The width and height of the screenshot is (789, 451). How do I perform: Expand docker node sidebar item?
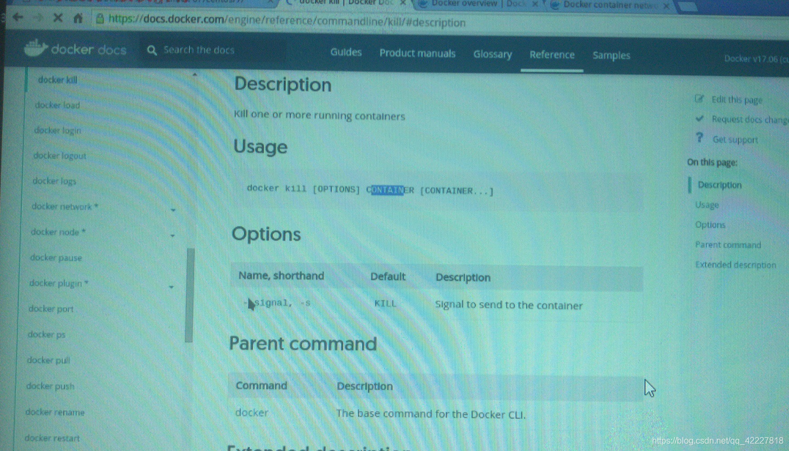pos(172,235)
